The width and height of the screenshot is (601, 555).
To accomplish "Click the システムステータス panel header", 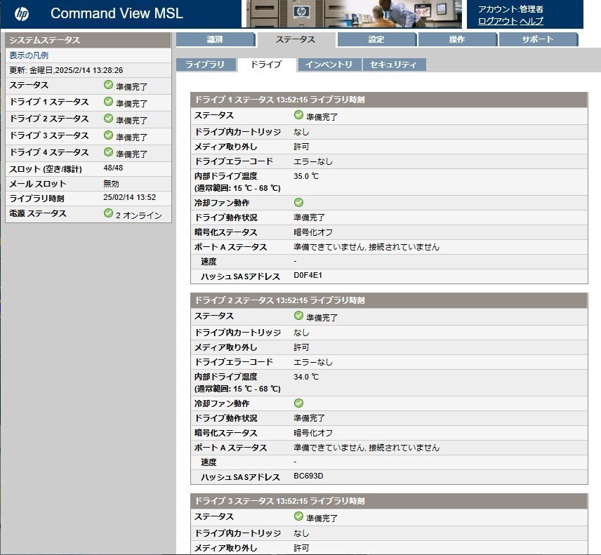I will (88, 40).
